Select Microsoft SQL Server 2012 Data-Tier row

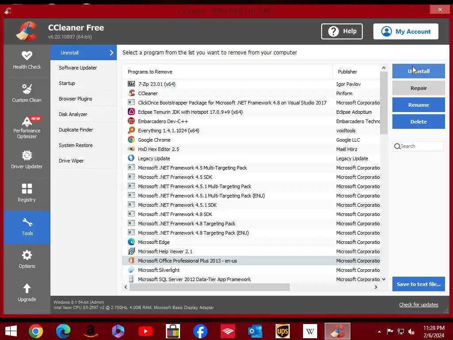[x=251, y=279]
